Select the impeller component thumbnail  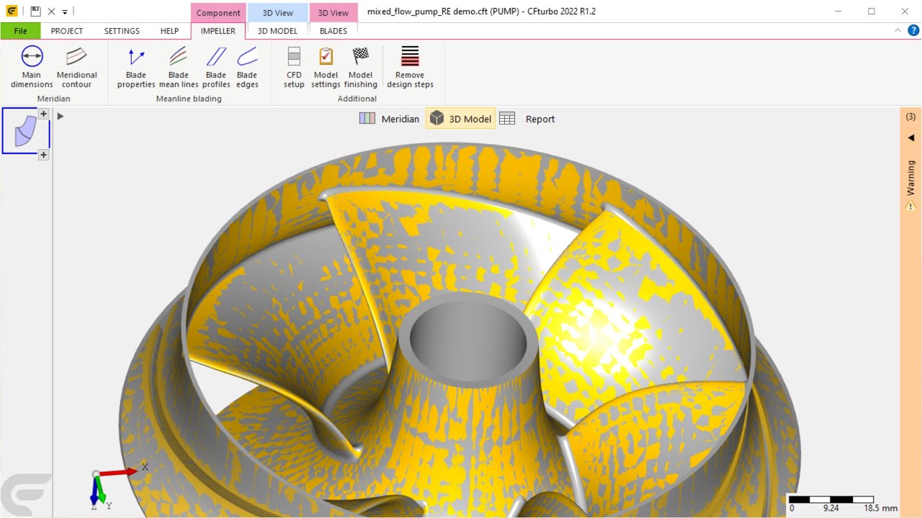click(x=25, y=130)
